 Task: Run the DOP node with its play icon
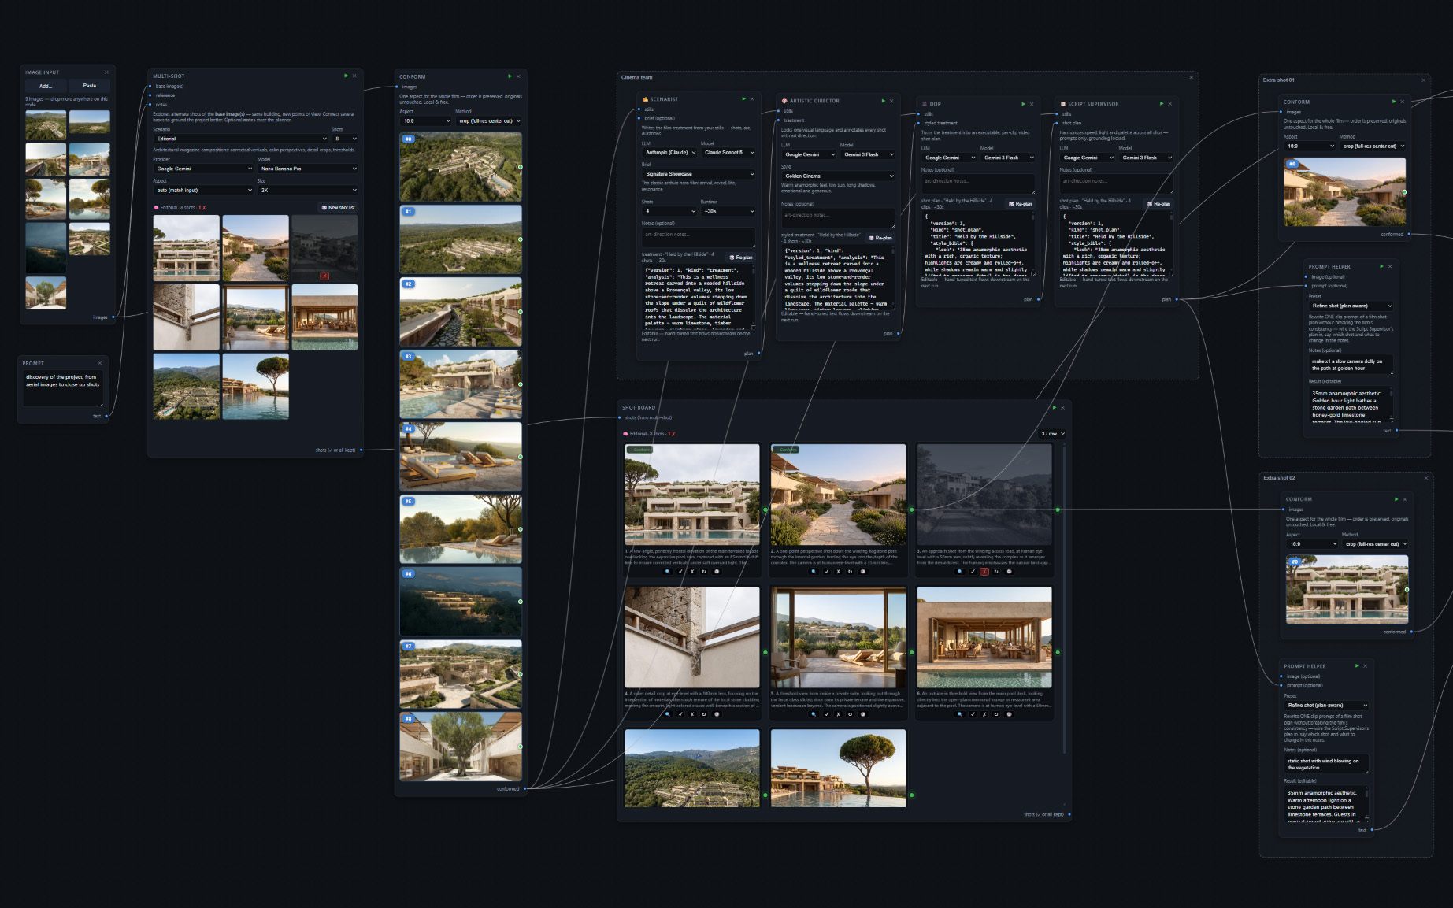coord(1023,103)
